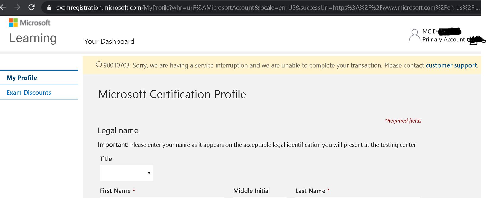Click the Required fields note

point(403,121)
